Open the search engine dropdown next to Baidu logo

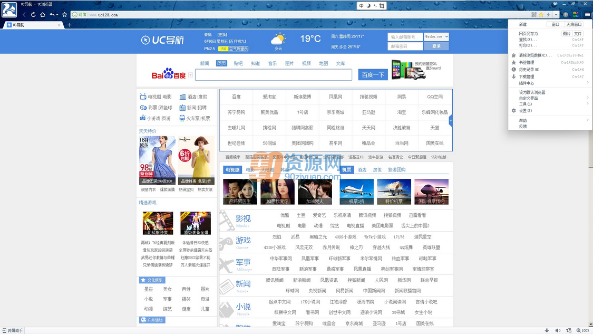[x=191, y=75]
